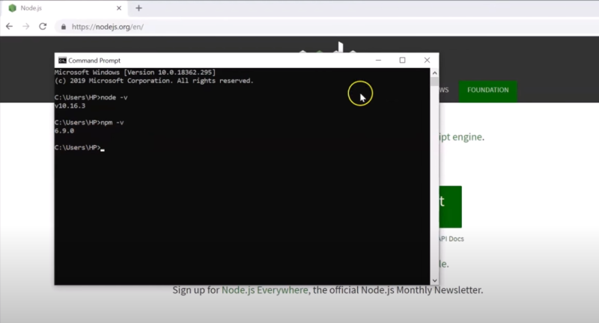Maximize the Command Prompt window
The height and width of the screenshot is (323, 599).
[x=402, y=61]
